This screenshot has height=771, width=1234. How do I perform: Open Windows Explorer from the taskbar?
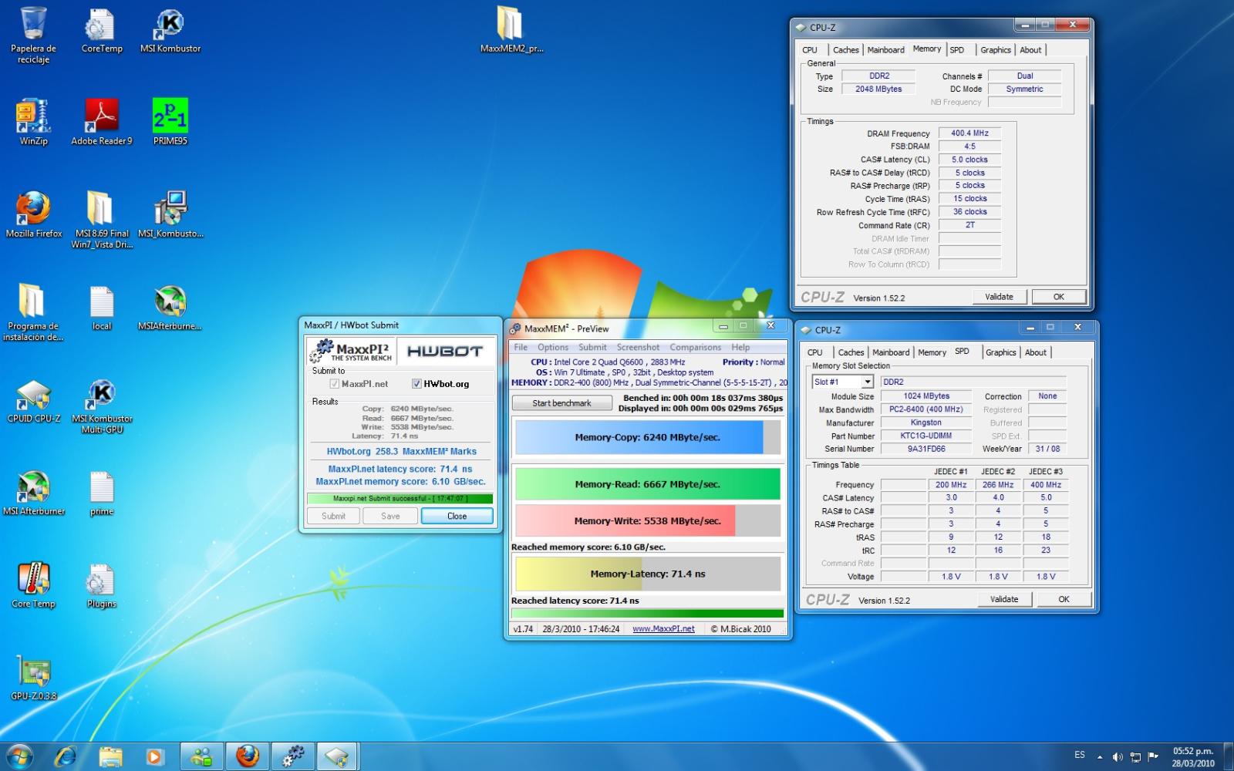coord(110,756)
